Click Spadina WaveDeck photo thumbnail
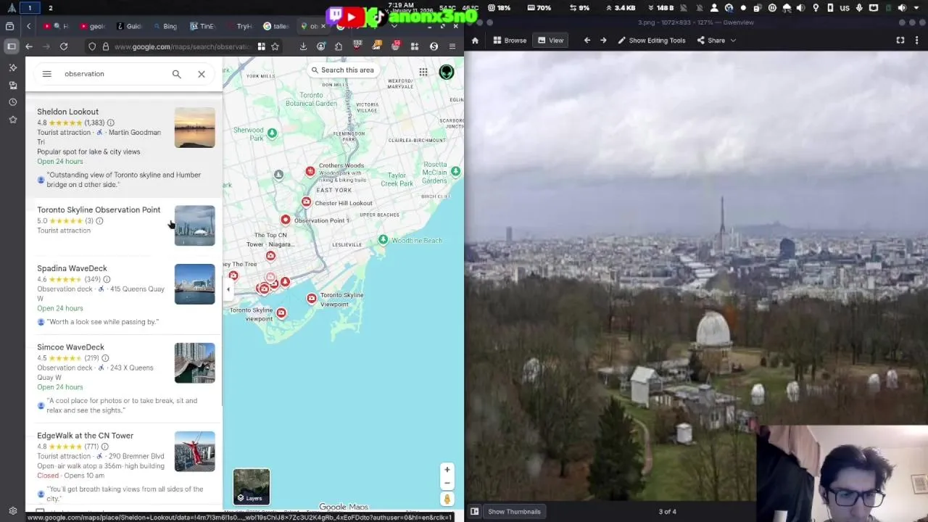This screenshot has height=522, width=928. [194, 284]
